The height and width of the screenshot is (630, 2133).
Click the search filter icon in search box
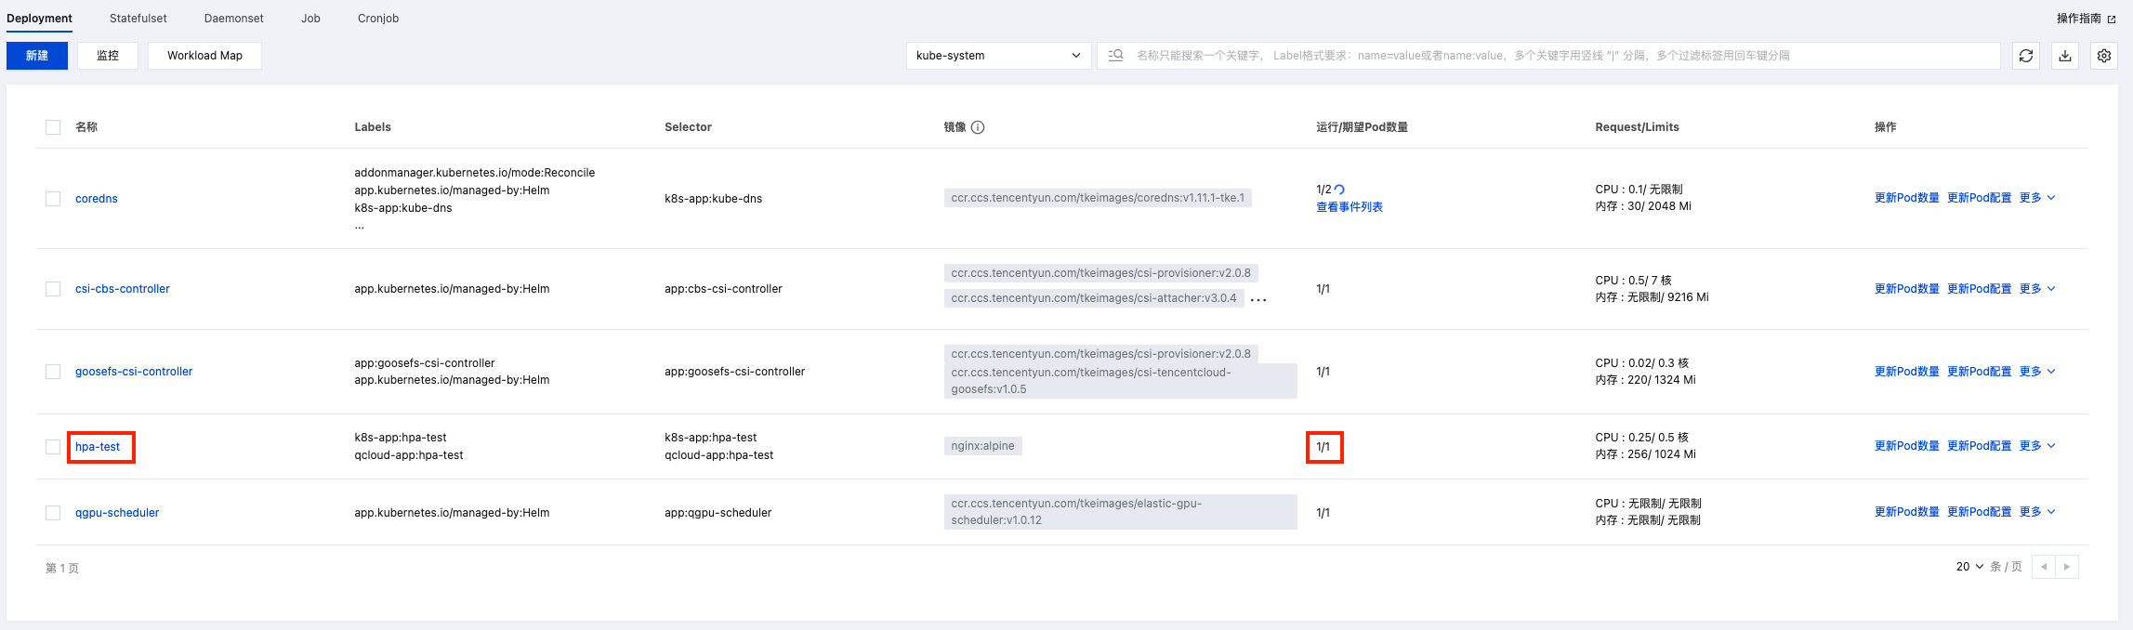point(1116,56)
